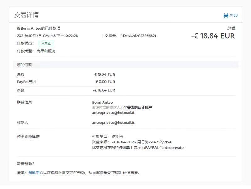Click the 需要帮助? heading
Screen dimensions: 251x189
click(25, 164)
